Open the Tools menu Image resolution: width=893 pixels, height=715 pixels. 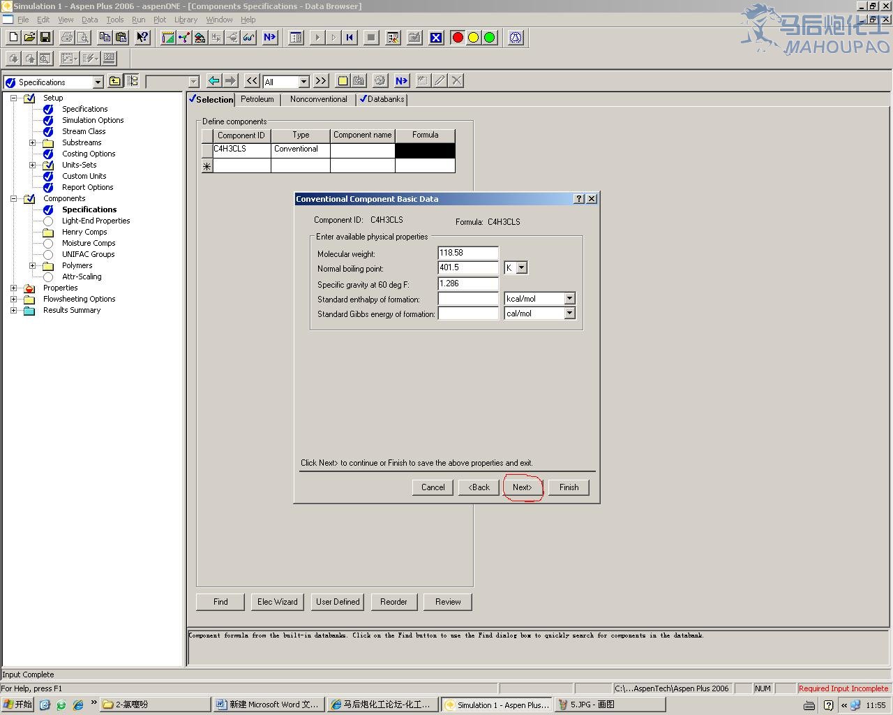tap(115, 20)
